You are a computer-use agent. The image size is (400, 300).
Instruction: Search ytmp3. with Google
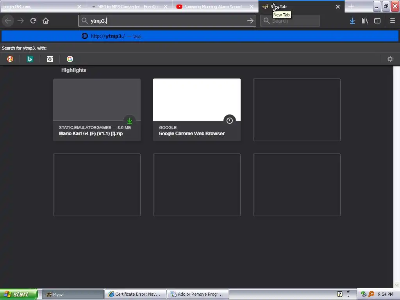tap(70, 59)
